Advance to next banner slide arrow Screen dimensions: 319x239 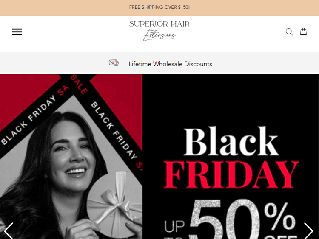(x=308, y=231)
